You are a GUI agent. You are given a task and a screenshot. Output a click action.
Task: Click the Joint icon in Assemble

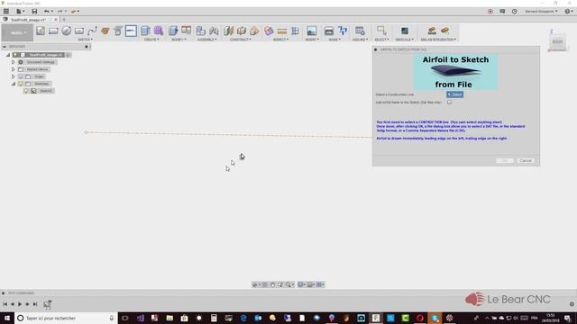pyautogui.click(x=214, y=31)
